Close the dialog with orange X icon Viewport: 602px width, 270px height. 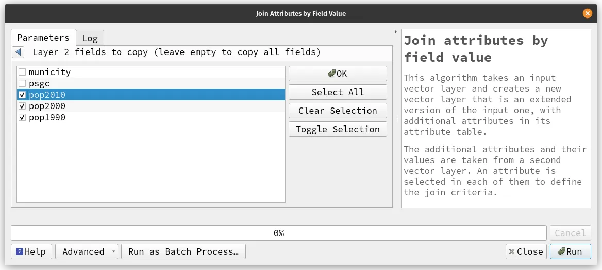click(587, 13)
